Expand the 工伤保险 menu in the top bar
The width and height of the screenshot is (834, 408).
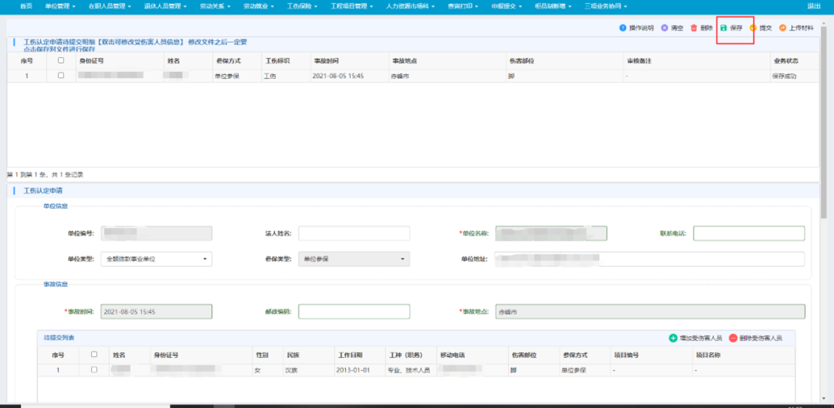pos(301,6)
